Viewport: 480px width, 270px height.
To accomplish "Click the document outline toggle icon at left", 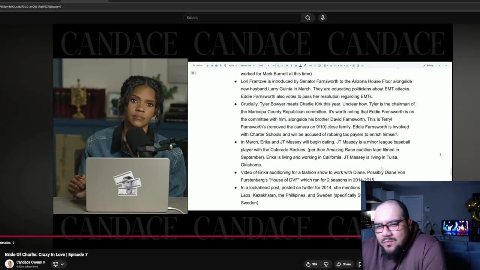I will pyautogui.click(x=193, y=73).
